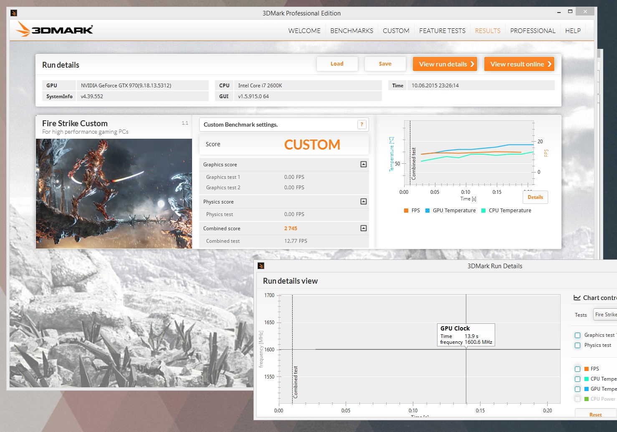
Task: Collapse the Graphics score section
Action: (363, 165)
